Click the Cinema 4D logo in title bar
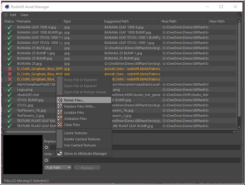 pos(7,7)
